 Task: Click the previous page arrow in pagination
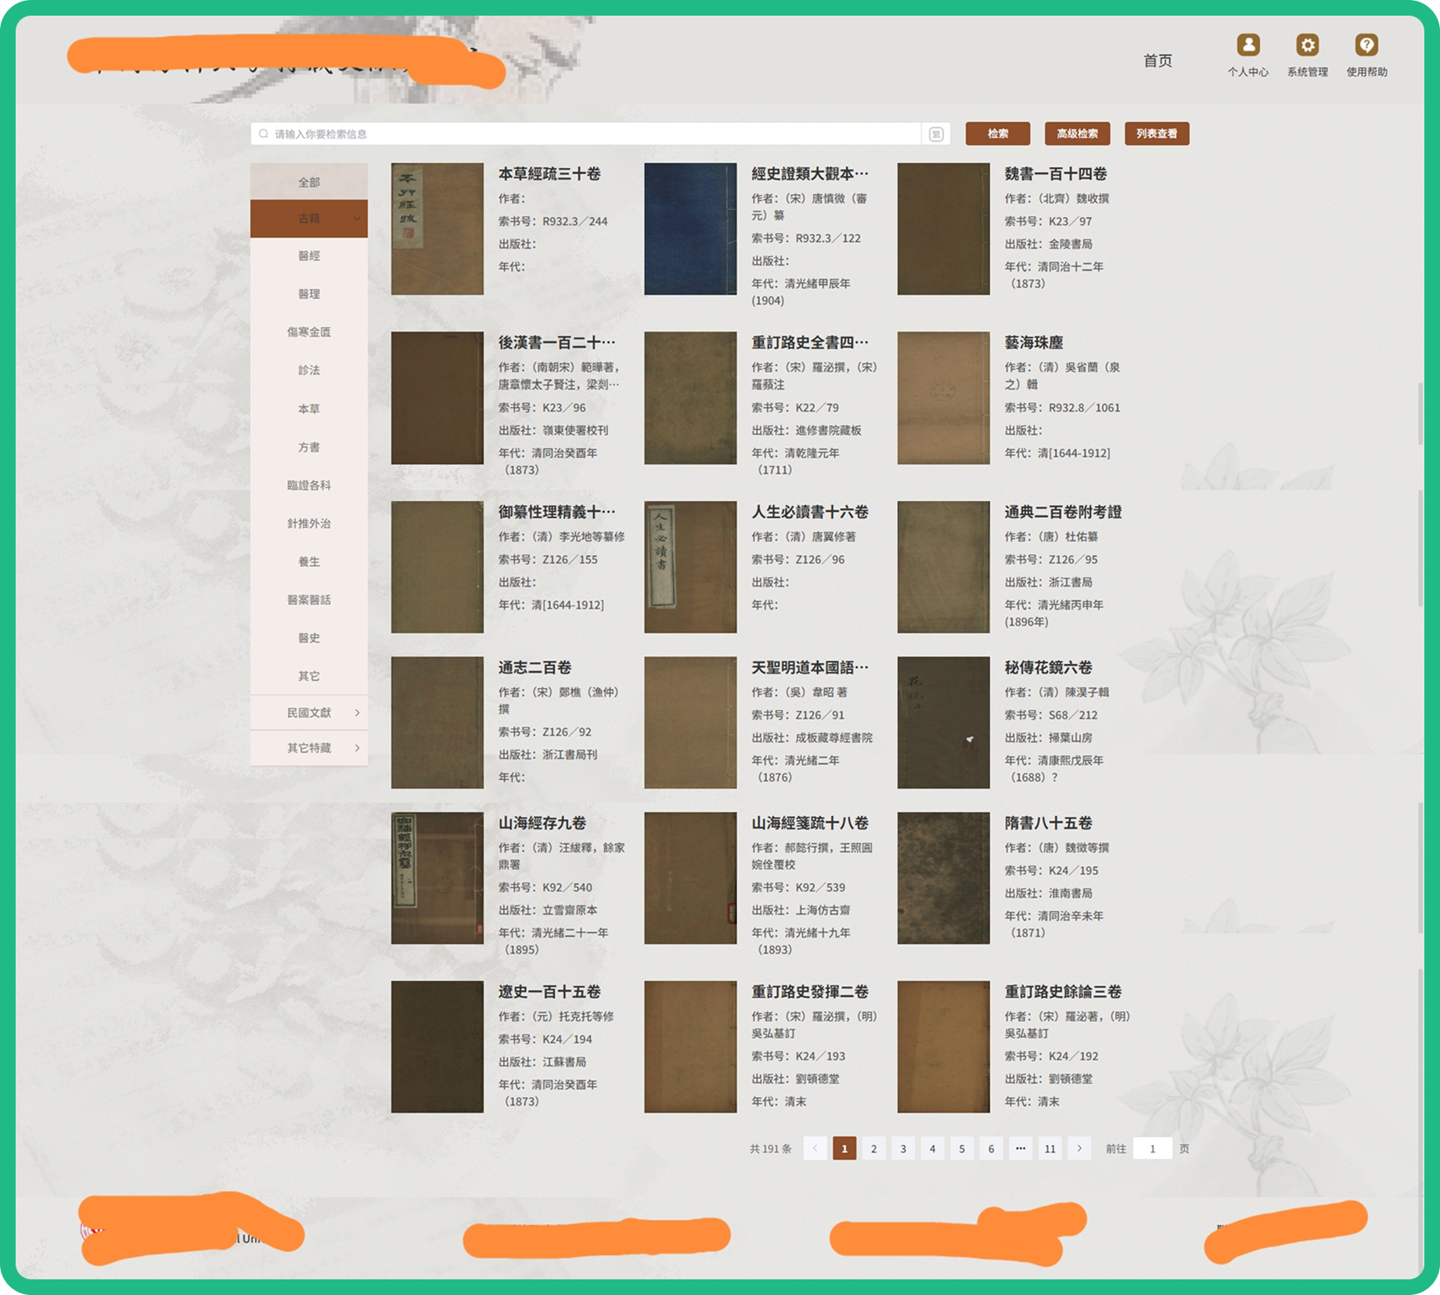815,1149
